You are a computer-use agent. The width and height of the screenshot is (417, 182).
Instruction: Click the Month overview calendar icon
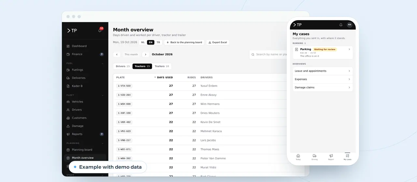[68, 158]
